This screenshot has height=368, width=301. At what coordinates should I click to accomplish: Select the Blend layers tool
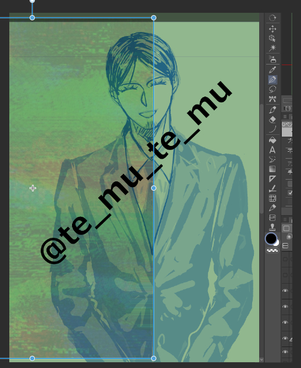coord(273,217)
